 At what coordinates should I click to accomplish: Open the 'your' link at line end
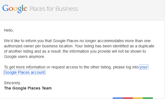[x=144, y=67]
